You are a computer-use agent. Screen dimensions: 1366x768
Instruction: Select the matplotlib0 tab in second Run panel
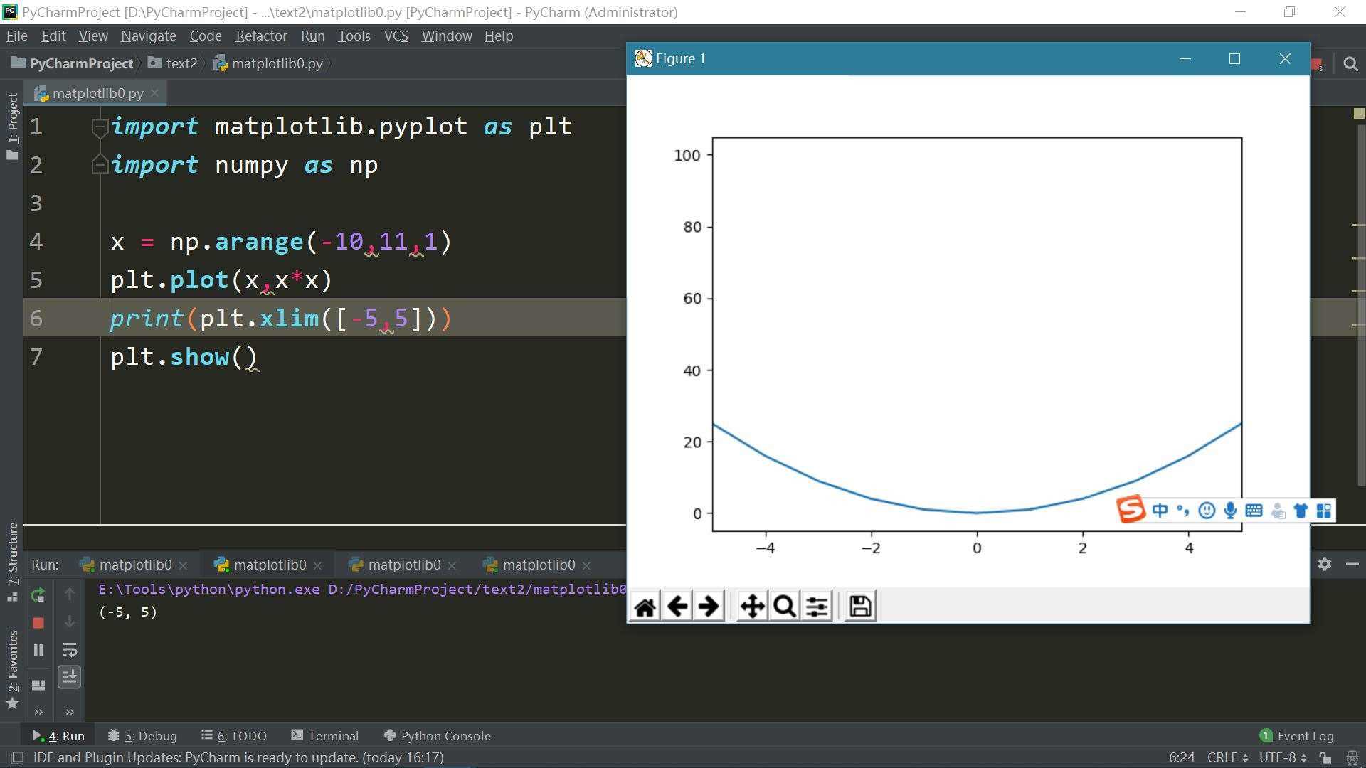[268, 565]
